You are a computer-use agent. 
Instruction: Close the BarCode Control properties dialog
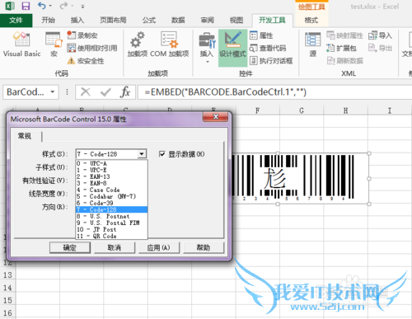216,117
